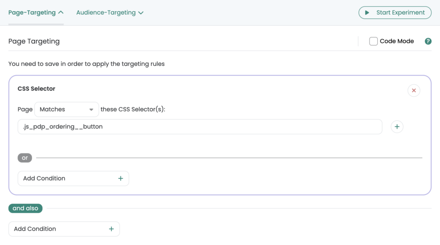
Task: Click Add Condition under and also
Action: click(x=64, y=229)
